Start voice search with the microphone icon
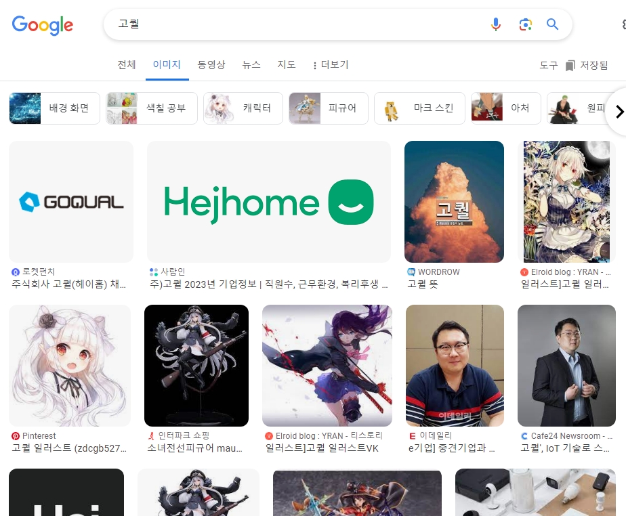Screen dimensions: 626x516 pos(495,24)
